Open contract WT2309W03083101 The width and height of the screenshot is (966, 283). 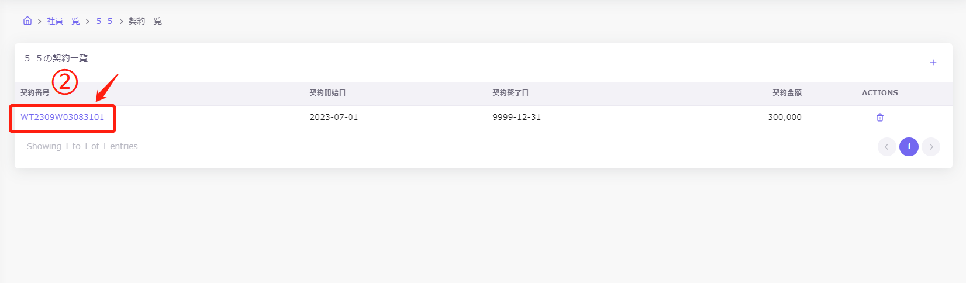(x=63, y=117)
